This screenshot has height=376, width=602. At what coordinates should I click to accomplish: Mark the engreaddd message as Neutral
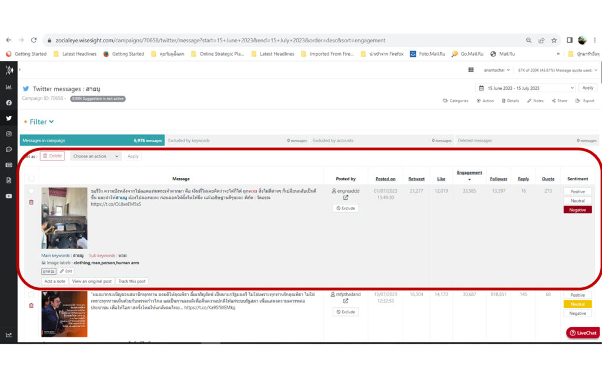coord(577,201)
